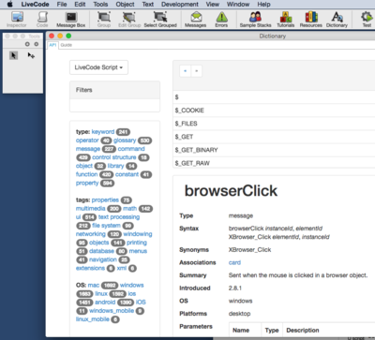Filter by the multimedia tag

91,209
